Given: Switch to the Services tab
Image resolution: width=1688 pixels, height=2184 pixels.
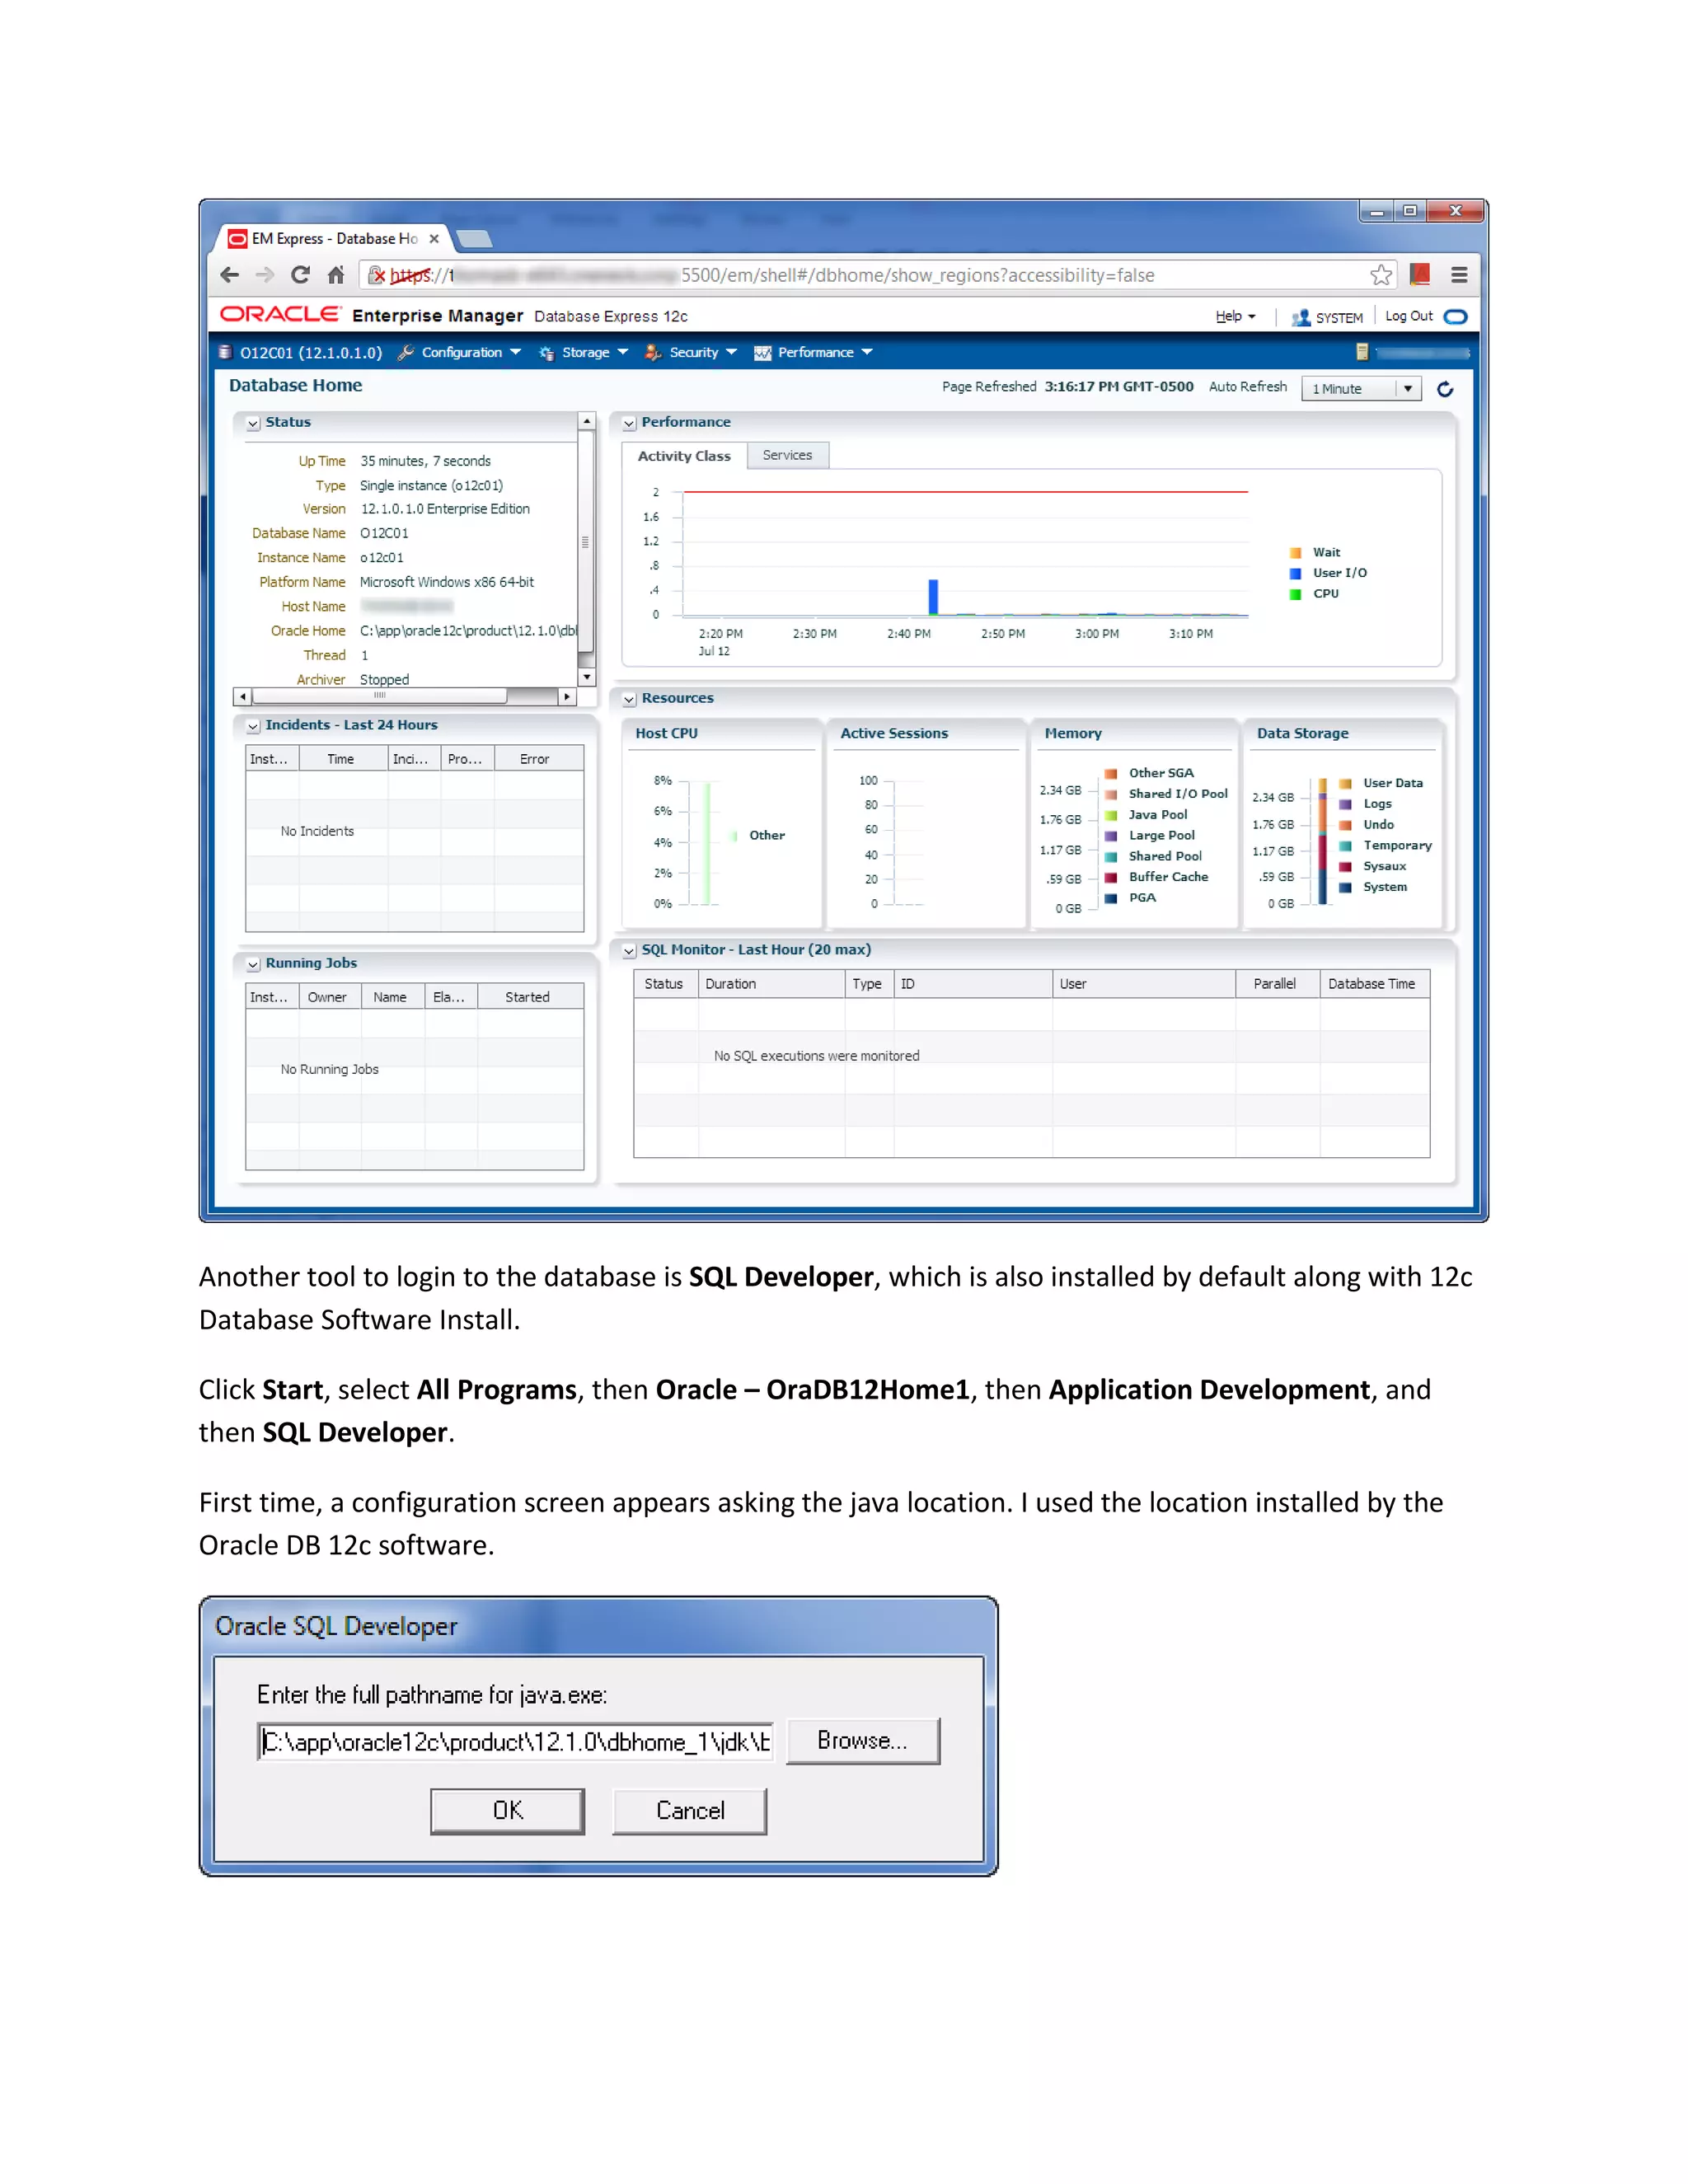Looking at the screenshot, I should 787,455.
